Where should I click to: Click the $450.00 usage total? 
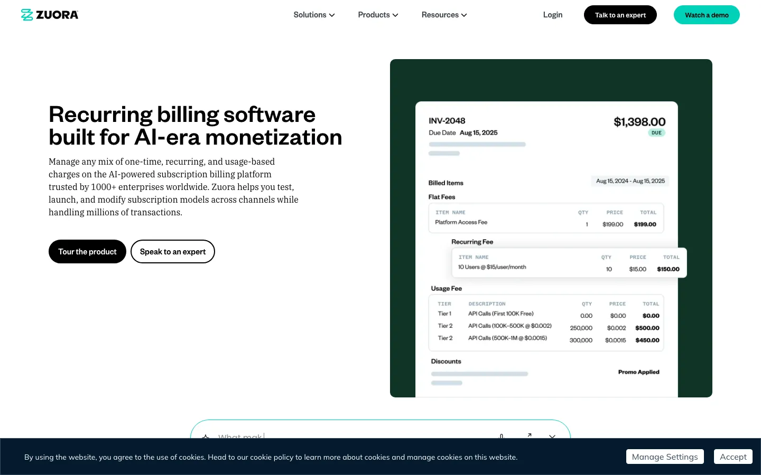click(647, 340)
